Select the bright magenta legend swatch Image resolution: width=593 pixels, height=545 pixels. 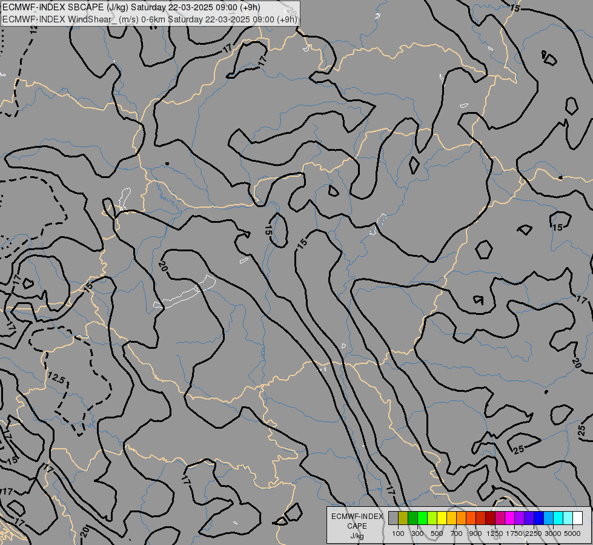509,518
